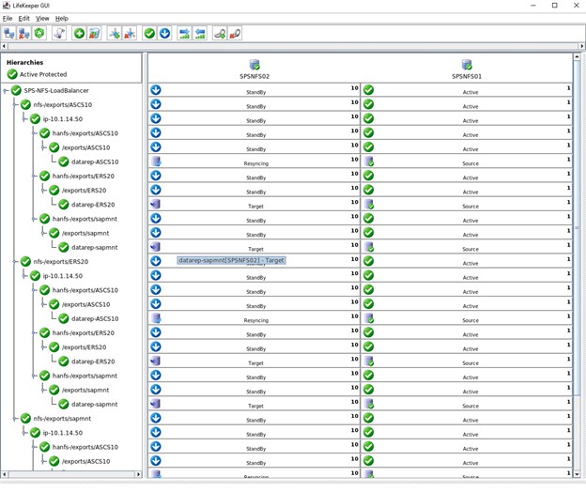
Task: Click priority 1 on SPS-NFS-LoadBalancer row
Action: 568,88
